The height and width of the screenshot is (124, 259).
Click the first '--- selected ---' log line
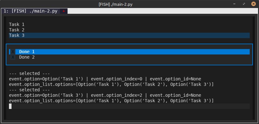pos(29,73)
